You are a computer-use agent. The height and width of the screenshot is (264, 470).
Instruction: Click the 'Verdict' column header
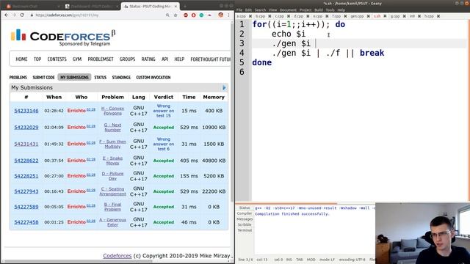[163, 97]
